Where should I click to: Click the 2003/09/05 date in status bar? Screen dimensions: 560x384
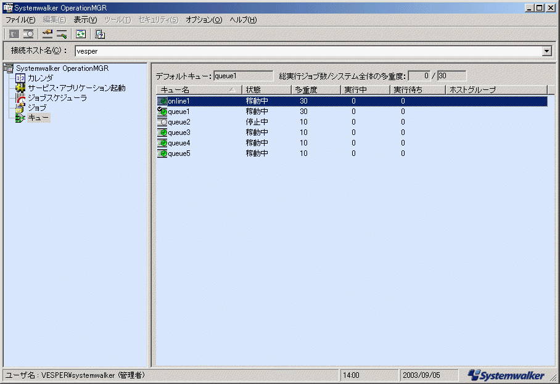pos(421,375)
